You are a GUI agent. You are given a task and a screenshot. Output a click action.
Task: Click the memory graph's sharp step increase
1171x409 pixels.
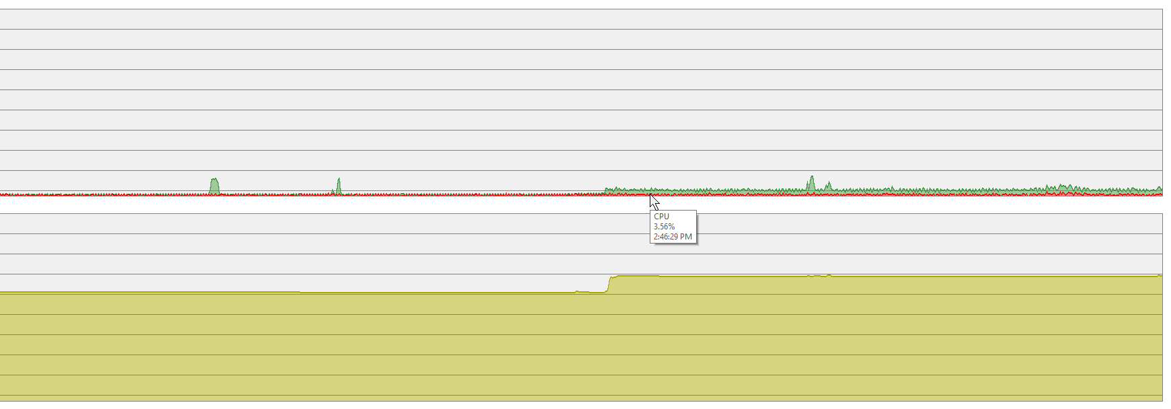coord(609,284)
